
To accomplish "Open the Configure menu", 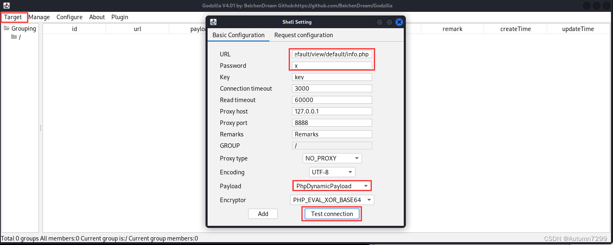I will click(x=69, y=17).
